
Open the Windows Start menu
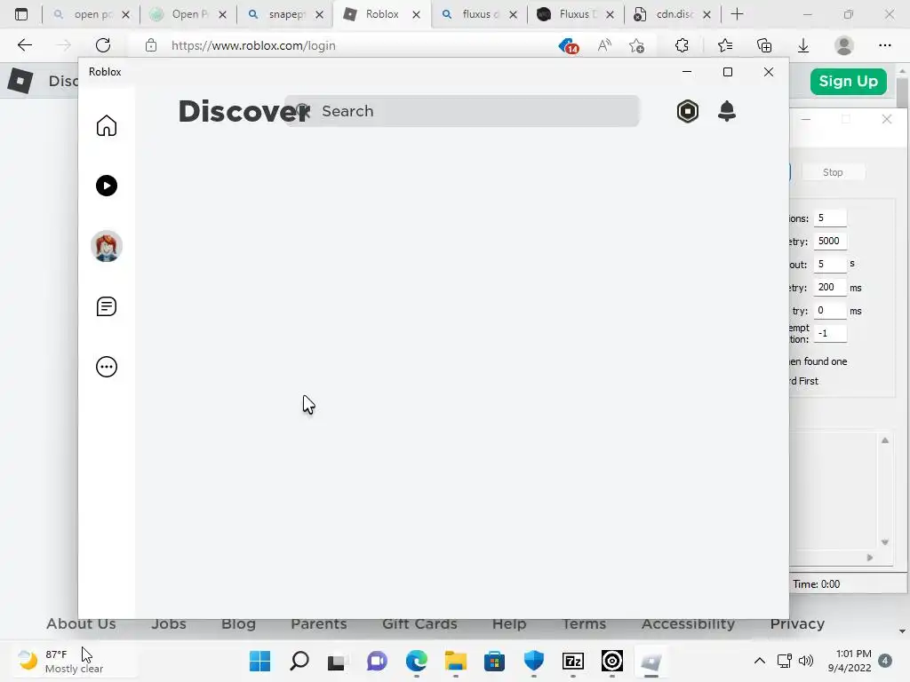pos(259,661)
